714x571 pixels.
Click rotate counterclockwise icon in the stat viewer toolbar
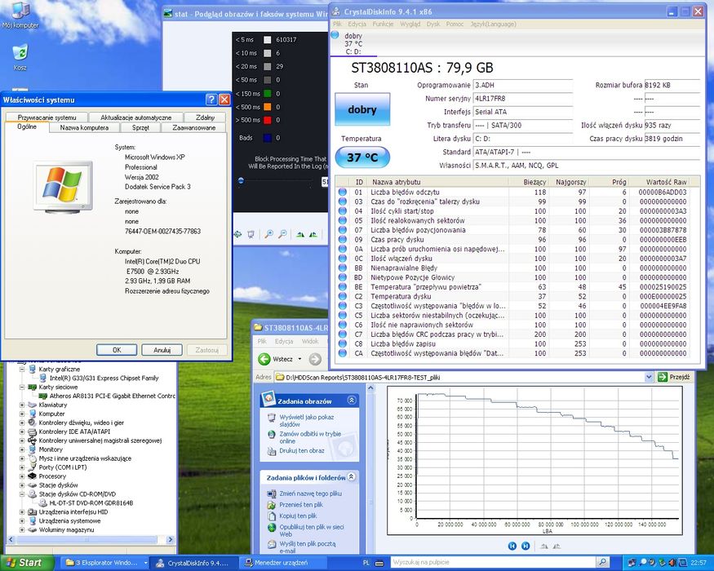tap(313, 234)
